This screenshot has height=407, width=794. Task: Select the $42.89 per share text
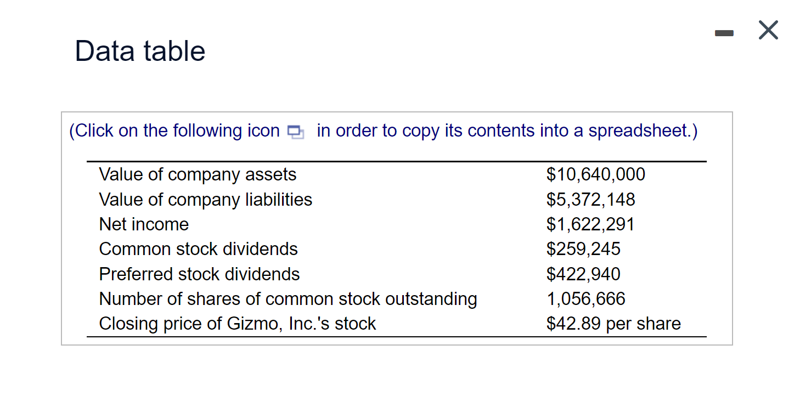[613, 324]
